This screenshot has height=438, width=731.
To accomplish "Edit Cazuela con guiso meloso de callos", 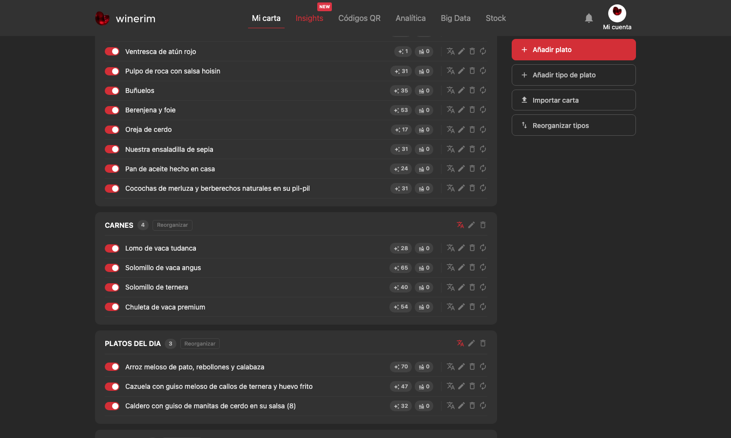I will (462, 386).
